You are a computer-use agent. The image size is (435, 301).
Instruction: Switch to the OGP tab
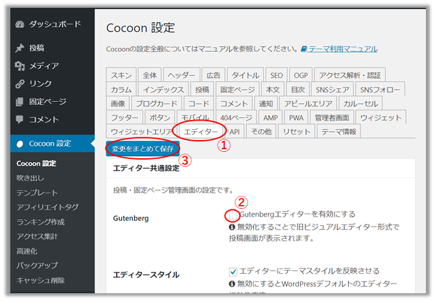coord(301,75)
